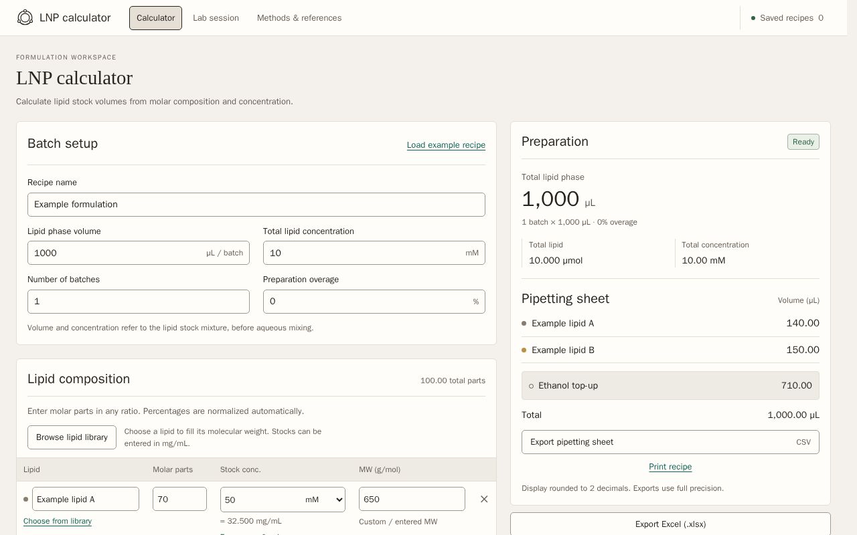This screenshot has height=535, width=857.
Task: Click Example lipid A color dot in pipetting sheet
Action: [524, 324]
